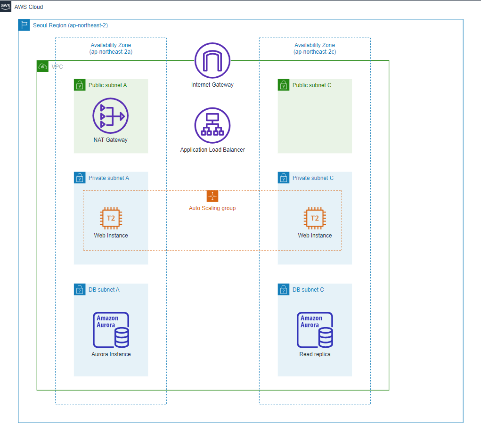Click the DB subnet A lock icon

click(80, 289)
